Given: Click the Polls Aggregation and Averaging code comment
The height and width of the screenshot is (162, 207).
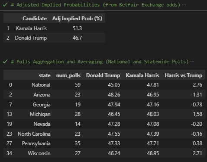Looking at the screenshot, I should 100,62.
